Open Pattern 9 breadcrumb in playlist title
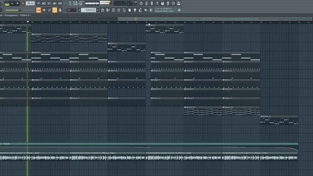This screenshot has width=313, height=176. pos(24,15)
